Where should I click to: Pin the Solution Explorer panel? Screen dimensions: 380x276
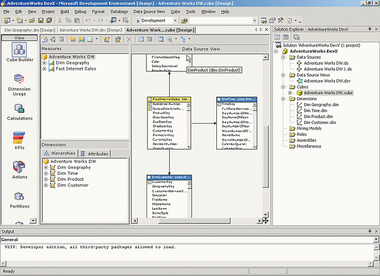coord(370,29)
